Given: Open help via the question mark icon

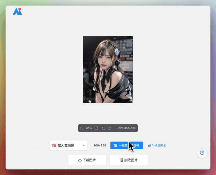Looking at the screenshot, I should point(202,153).
